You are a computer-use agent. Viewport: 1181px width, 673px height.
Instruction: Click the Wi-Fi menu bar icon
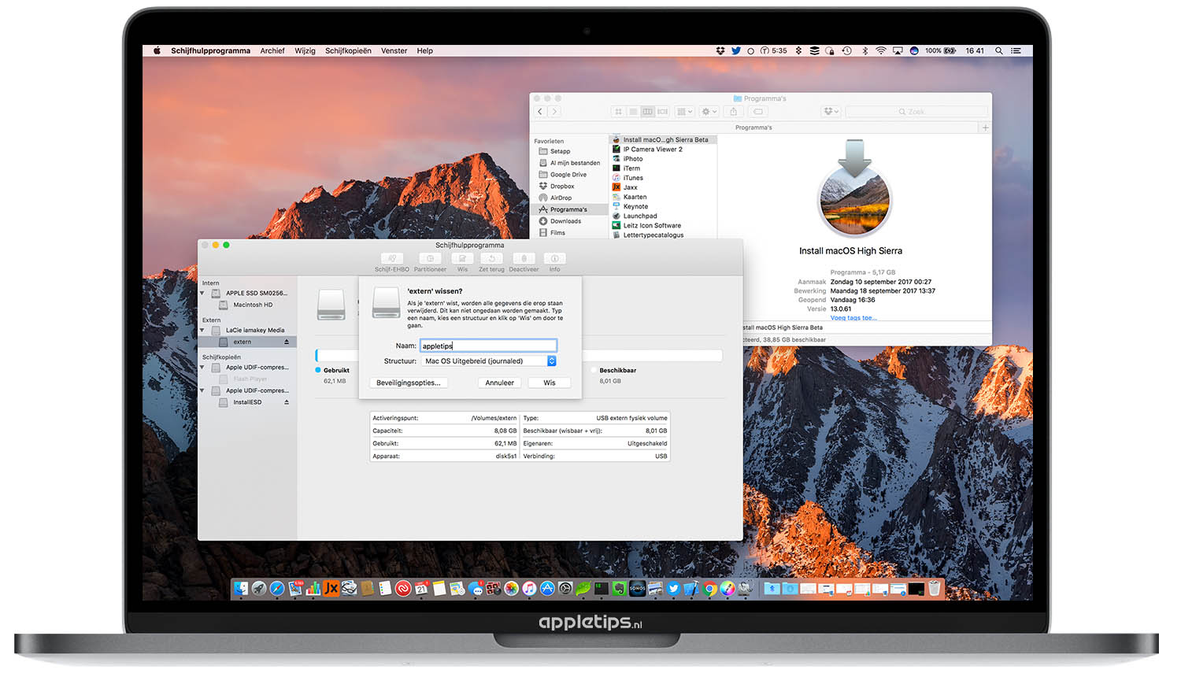pyautogui.click(x=881, y=50)
